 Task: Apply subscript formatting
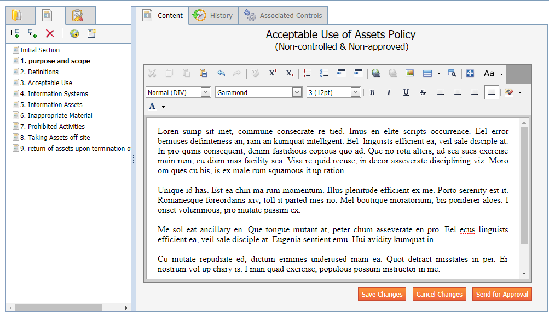point(290,73)
